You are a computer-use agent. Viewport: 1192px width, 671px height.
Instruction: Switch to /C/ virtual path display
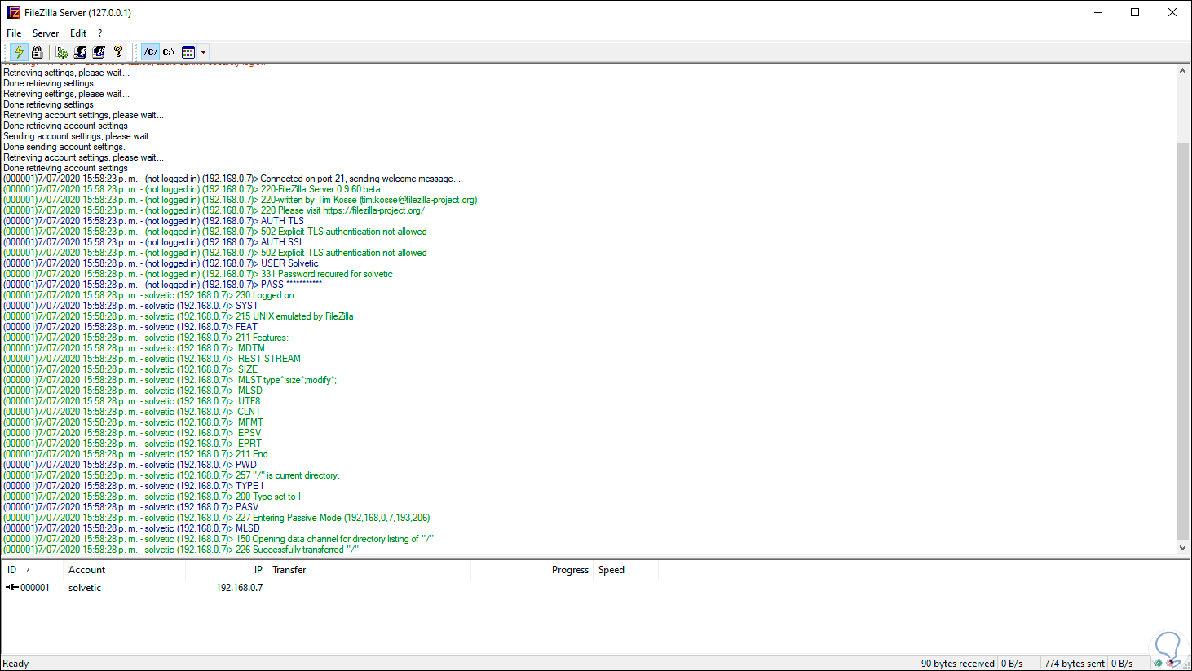[x=151, y=51]
